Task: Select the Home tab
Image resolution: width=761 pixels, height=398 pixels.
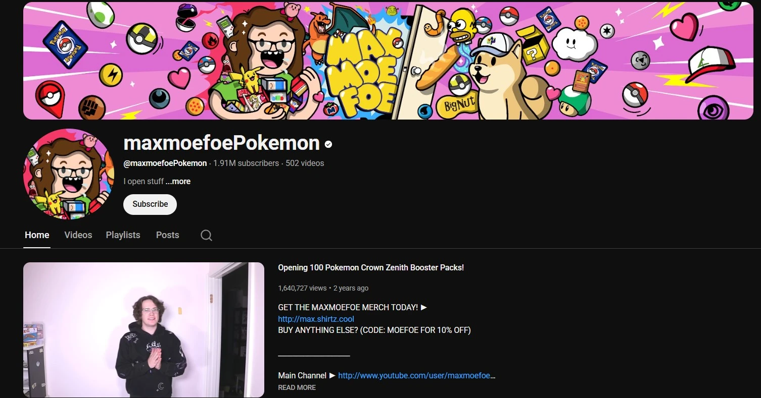Action: [x=36, y=235]
